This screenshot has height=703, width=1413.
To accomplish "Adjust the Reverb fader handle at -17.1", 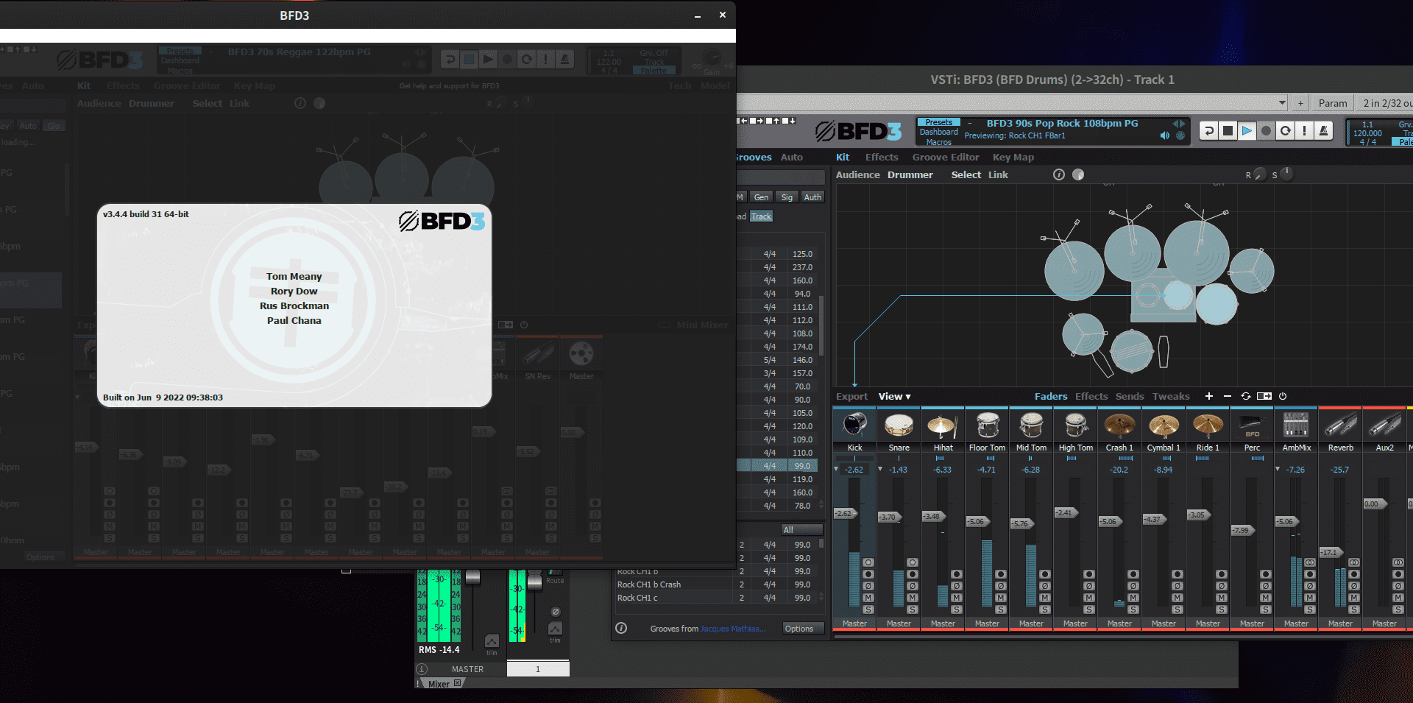I will click(1331, 552).
